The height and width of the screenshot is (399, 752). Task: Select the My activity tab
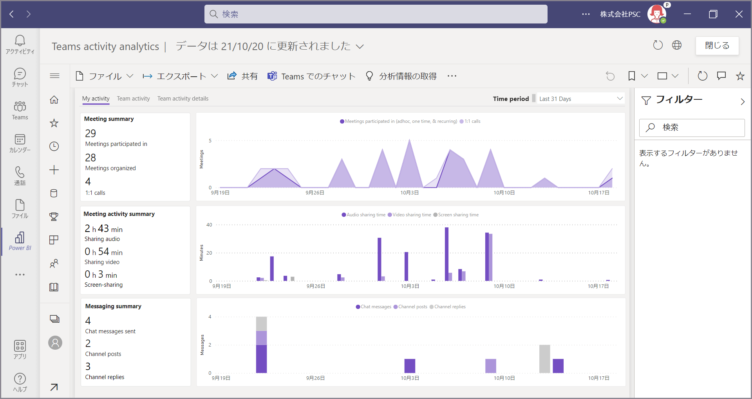tap(96, 99)
